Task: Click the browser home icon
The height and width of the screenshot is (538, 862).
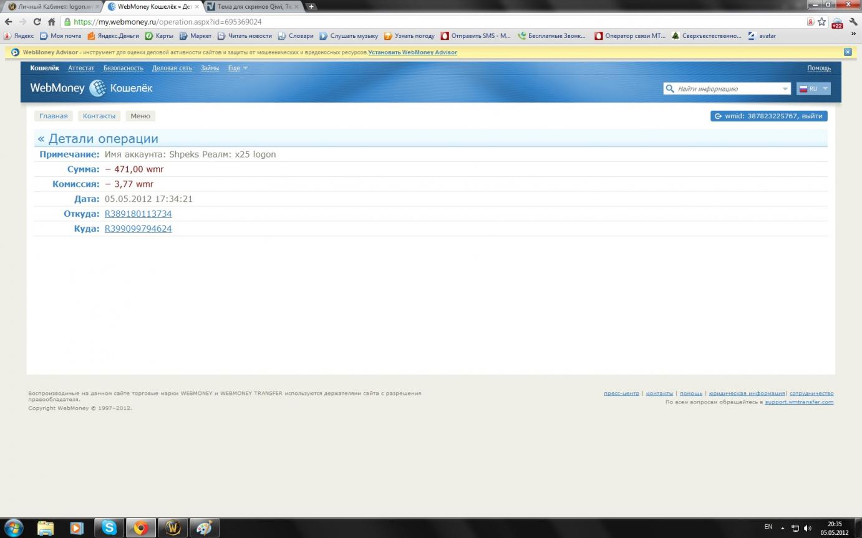Action: [x=52, y=22]
